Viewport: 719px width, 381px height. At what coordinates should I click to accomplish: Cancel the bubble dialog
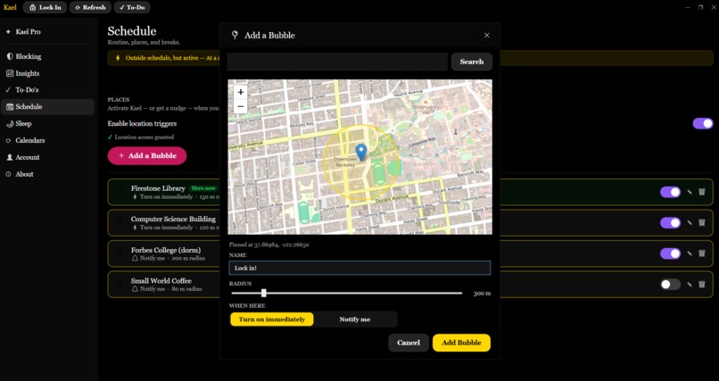tap(409, 343)
